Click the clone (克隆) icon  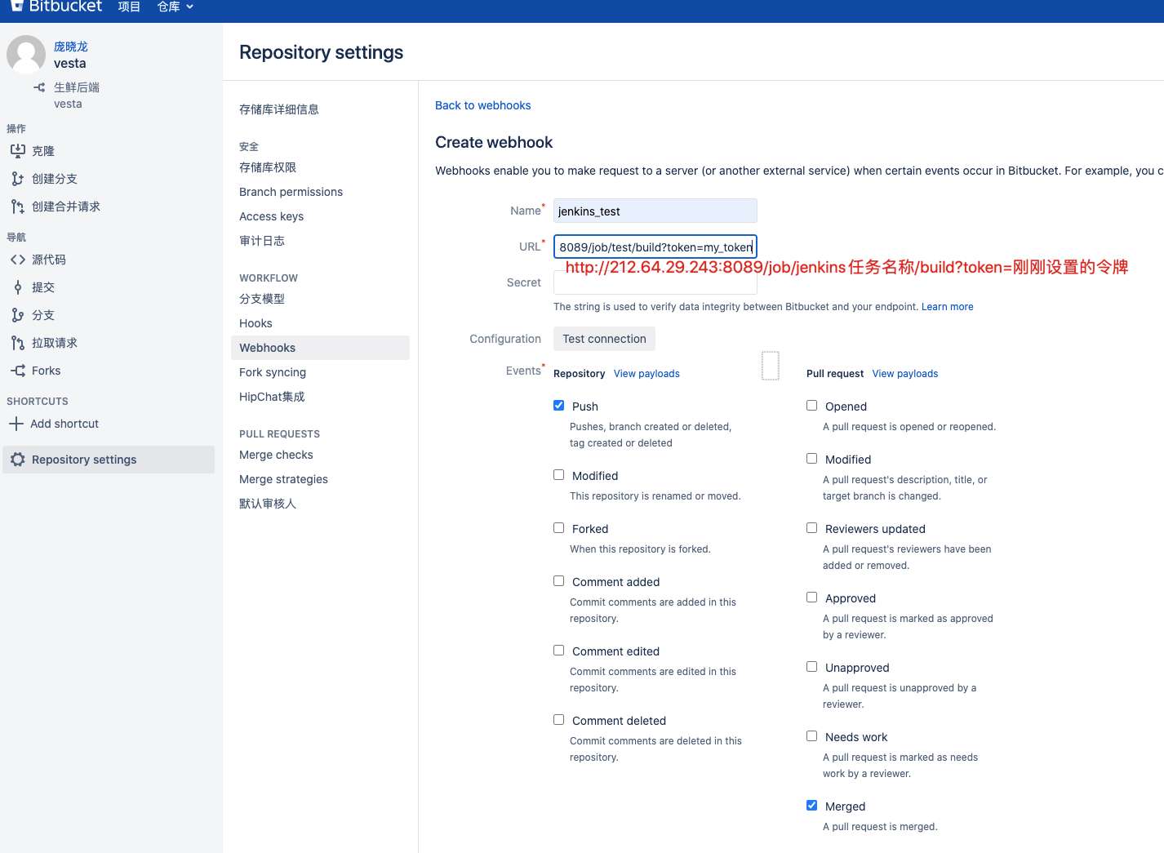pyautogui.click(x=18, y=151)
